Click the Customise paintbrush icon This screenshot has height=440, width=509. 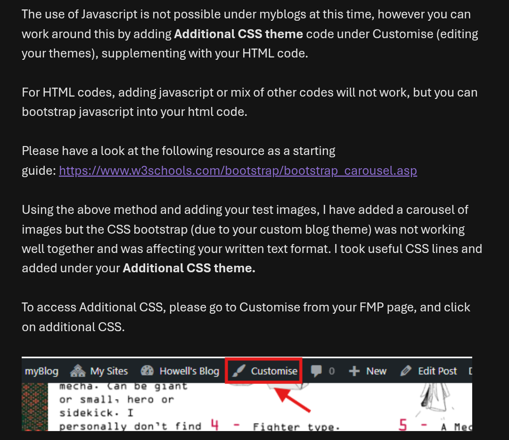pyautogui.click(x=239, y=371)
